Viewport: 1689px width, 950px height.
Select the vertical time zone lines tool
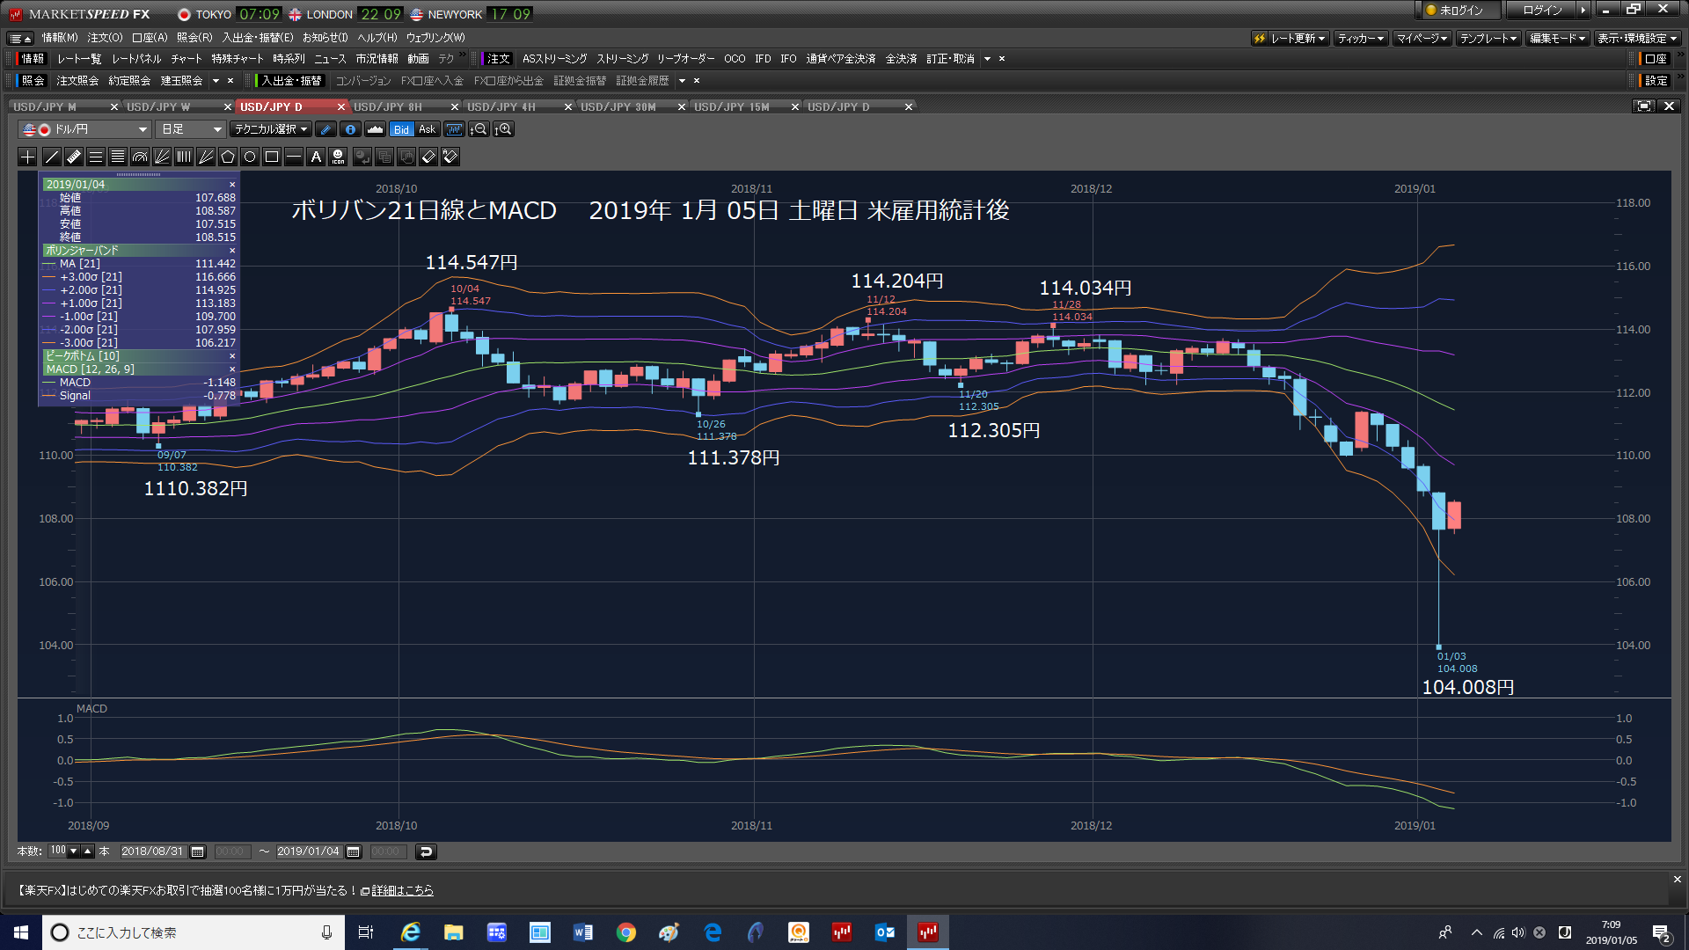[184, 157]
